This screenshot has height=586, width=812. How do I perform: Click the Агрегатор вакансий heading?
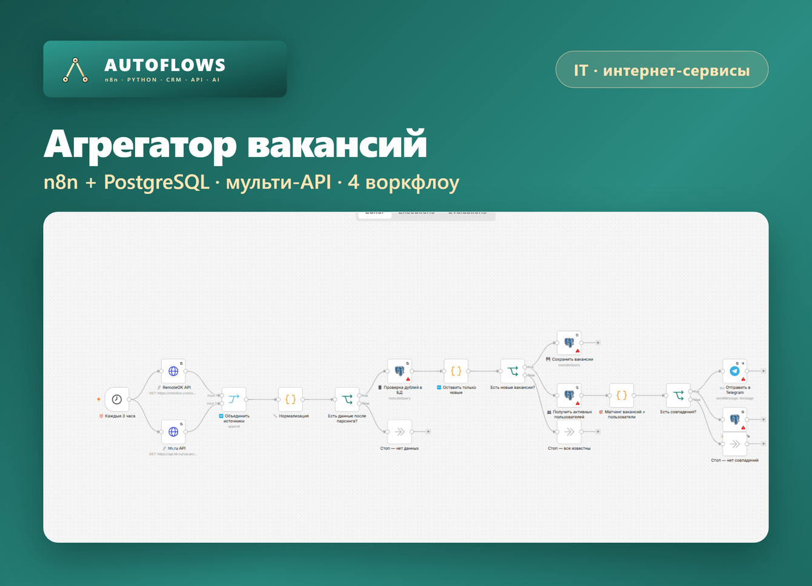pyautogui.click(x=235, y=144)
